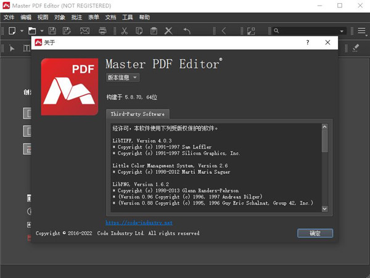Click the ? help button in dialog title

pos(307,43)
